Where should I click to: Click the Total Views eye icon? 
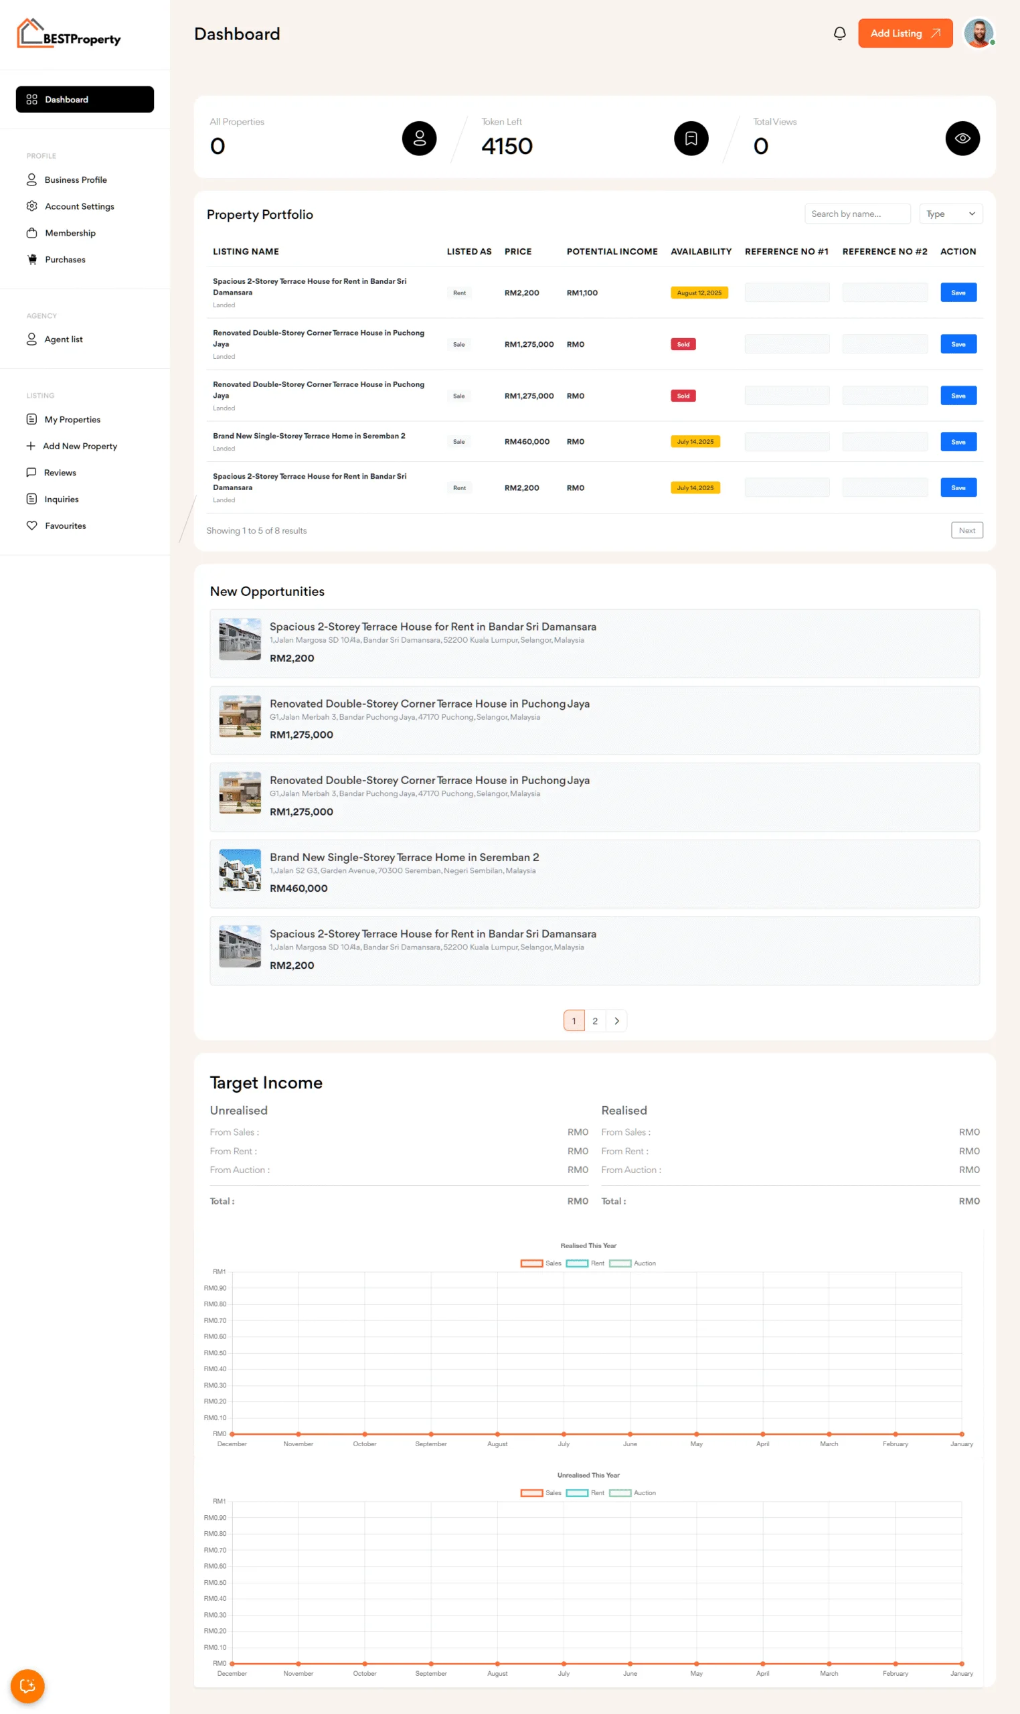pyautogui.click(x=962, y=139)
